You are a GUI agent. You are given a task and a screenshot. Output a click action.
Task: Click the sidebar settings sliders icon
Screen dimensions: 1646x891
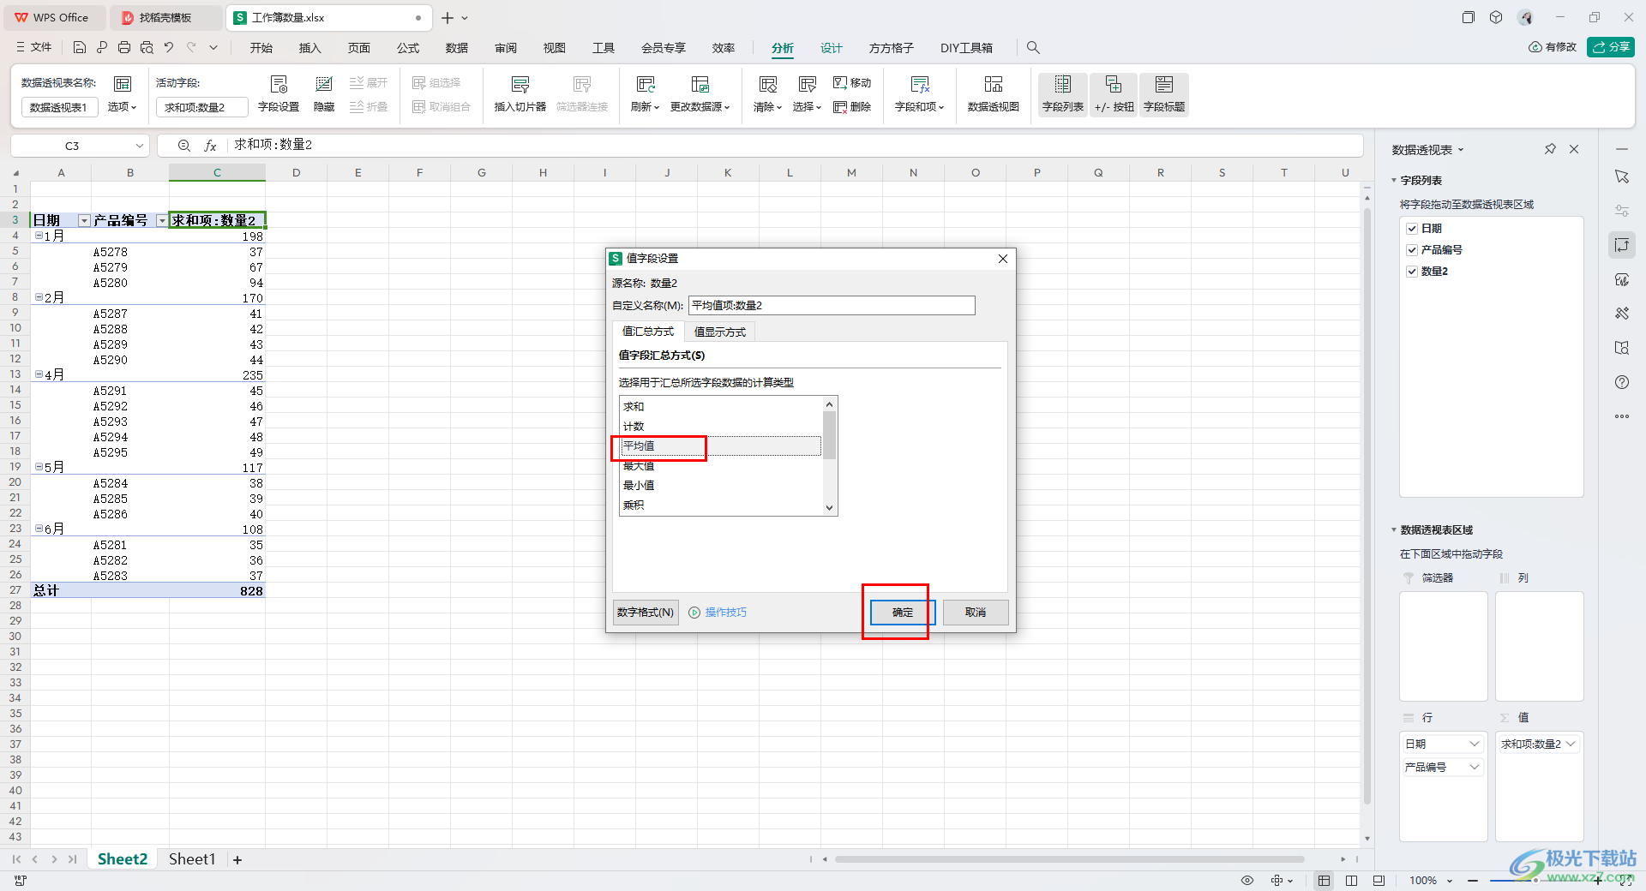coord(1621,211)
